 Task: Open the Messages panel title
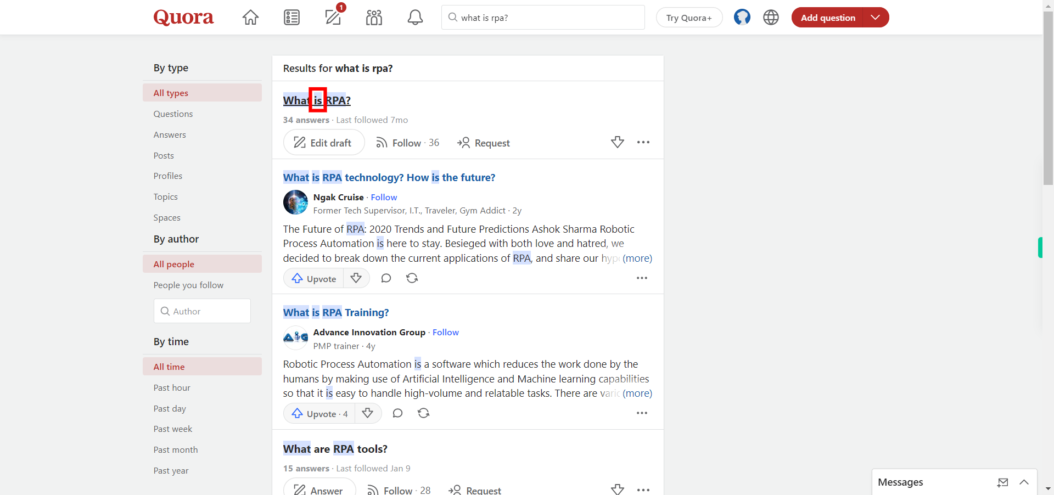click(900, 482)
